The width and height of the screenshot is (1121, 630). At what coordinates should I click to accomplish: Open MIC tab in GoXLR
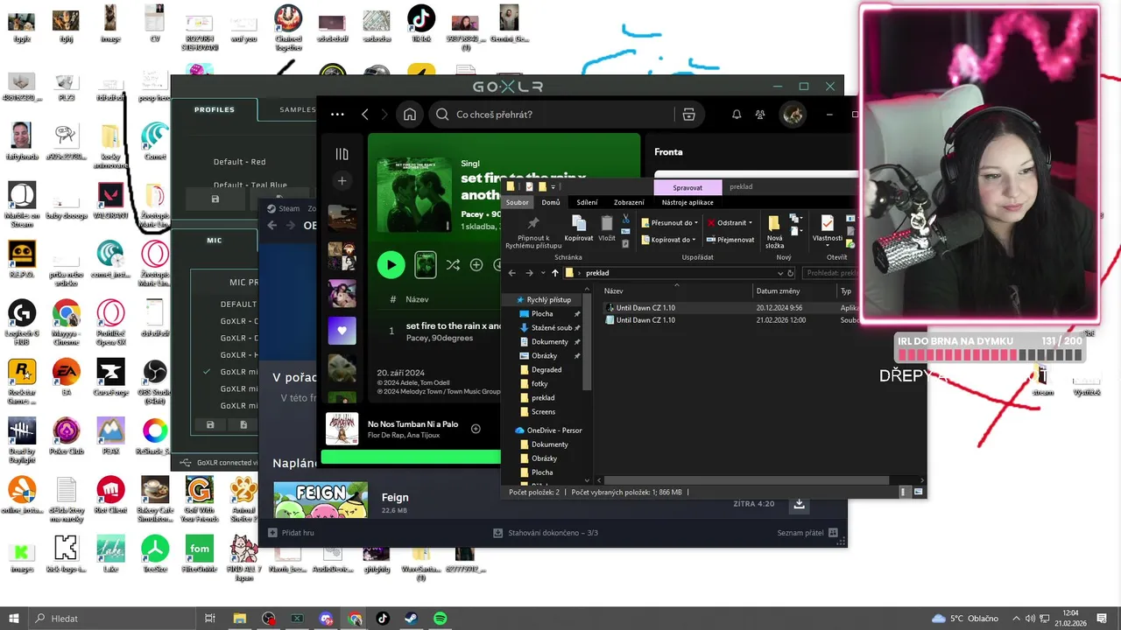tap(215, 241)
